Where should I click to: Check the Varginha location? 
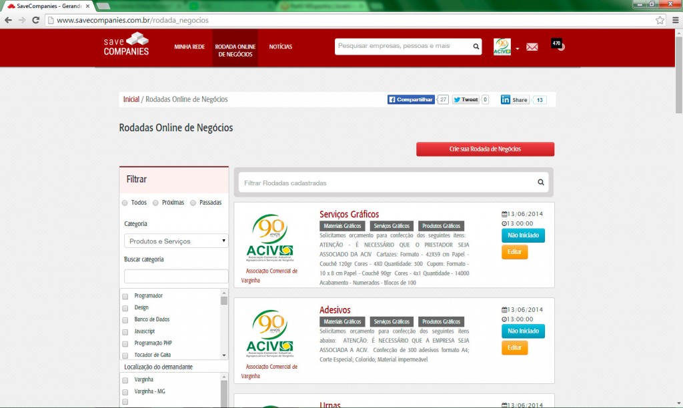tap(125, 380)
